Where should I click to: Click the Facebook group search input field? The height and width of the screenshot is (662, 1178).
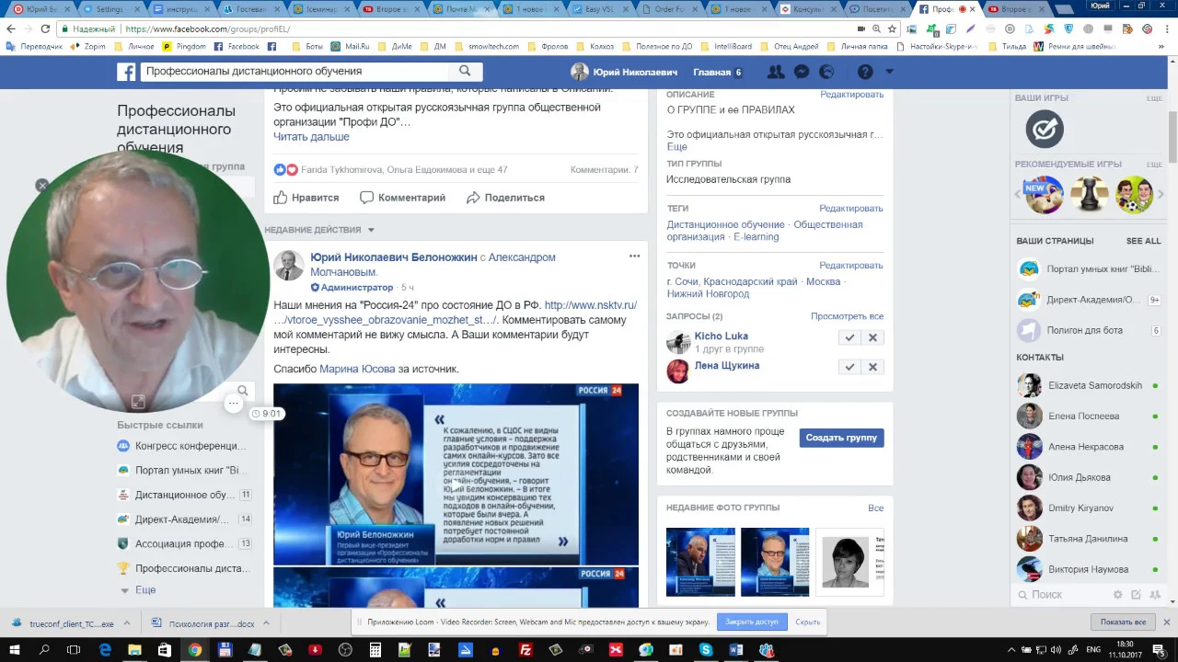click(x=294, y=71)
